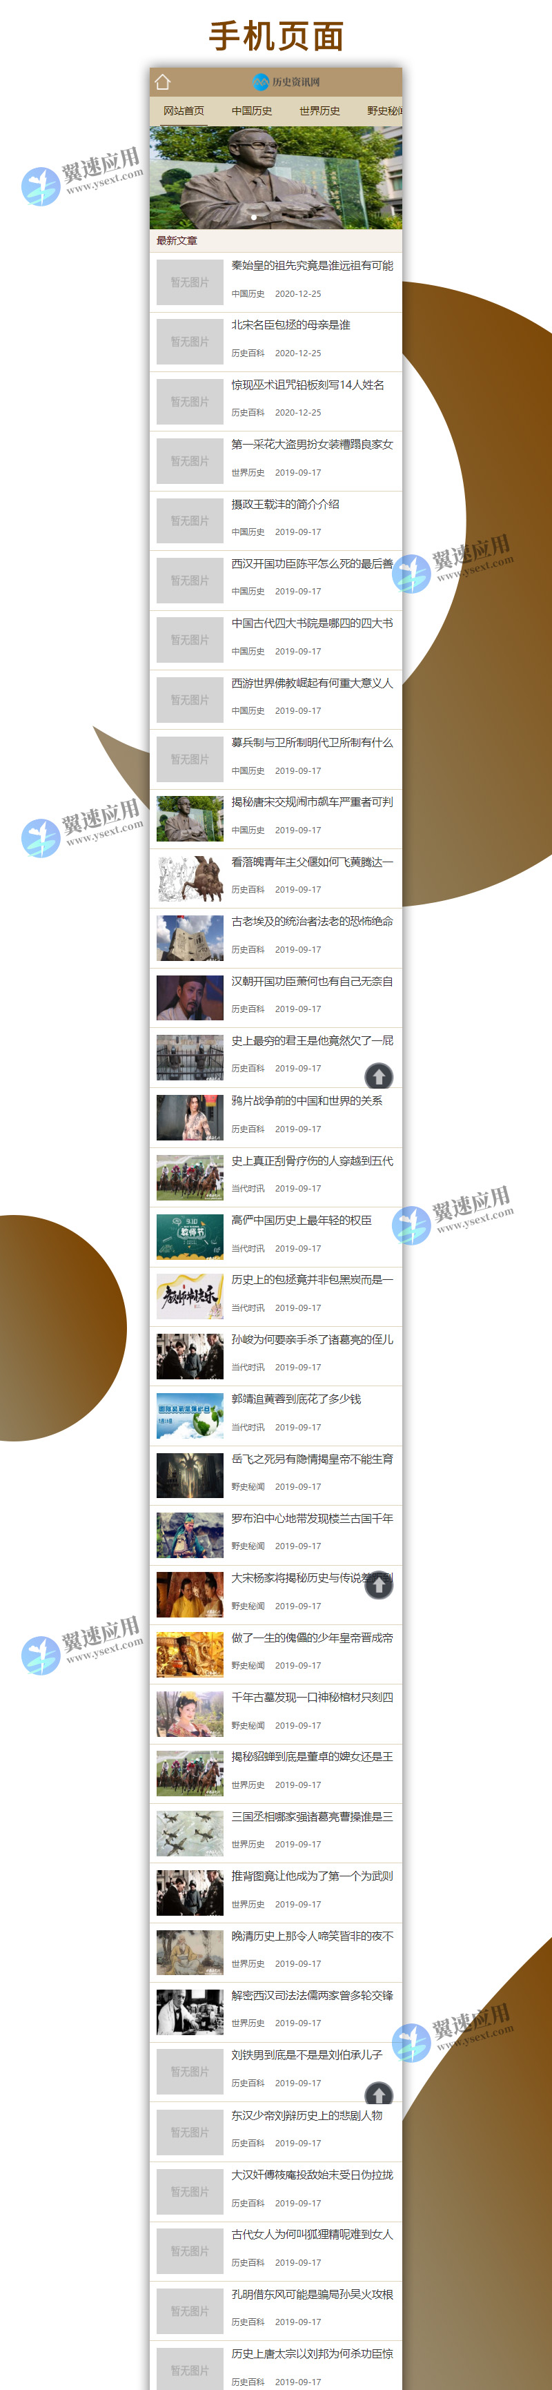
Task: Click thumbnail of 郭靖追黄蓉 article
Action: click(x=189, y=1415)
